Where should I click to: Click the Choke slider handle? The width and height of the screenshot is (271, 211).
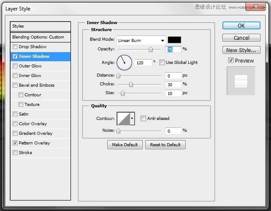(131, 84)
